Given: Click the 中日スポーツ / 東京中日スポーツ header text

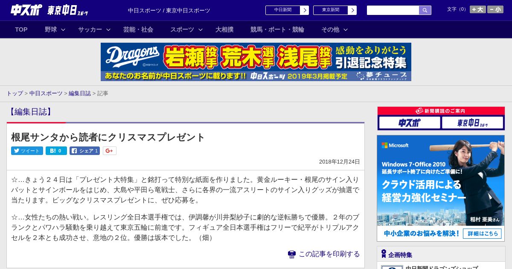Looking at the screenshot, I should 169,10.
